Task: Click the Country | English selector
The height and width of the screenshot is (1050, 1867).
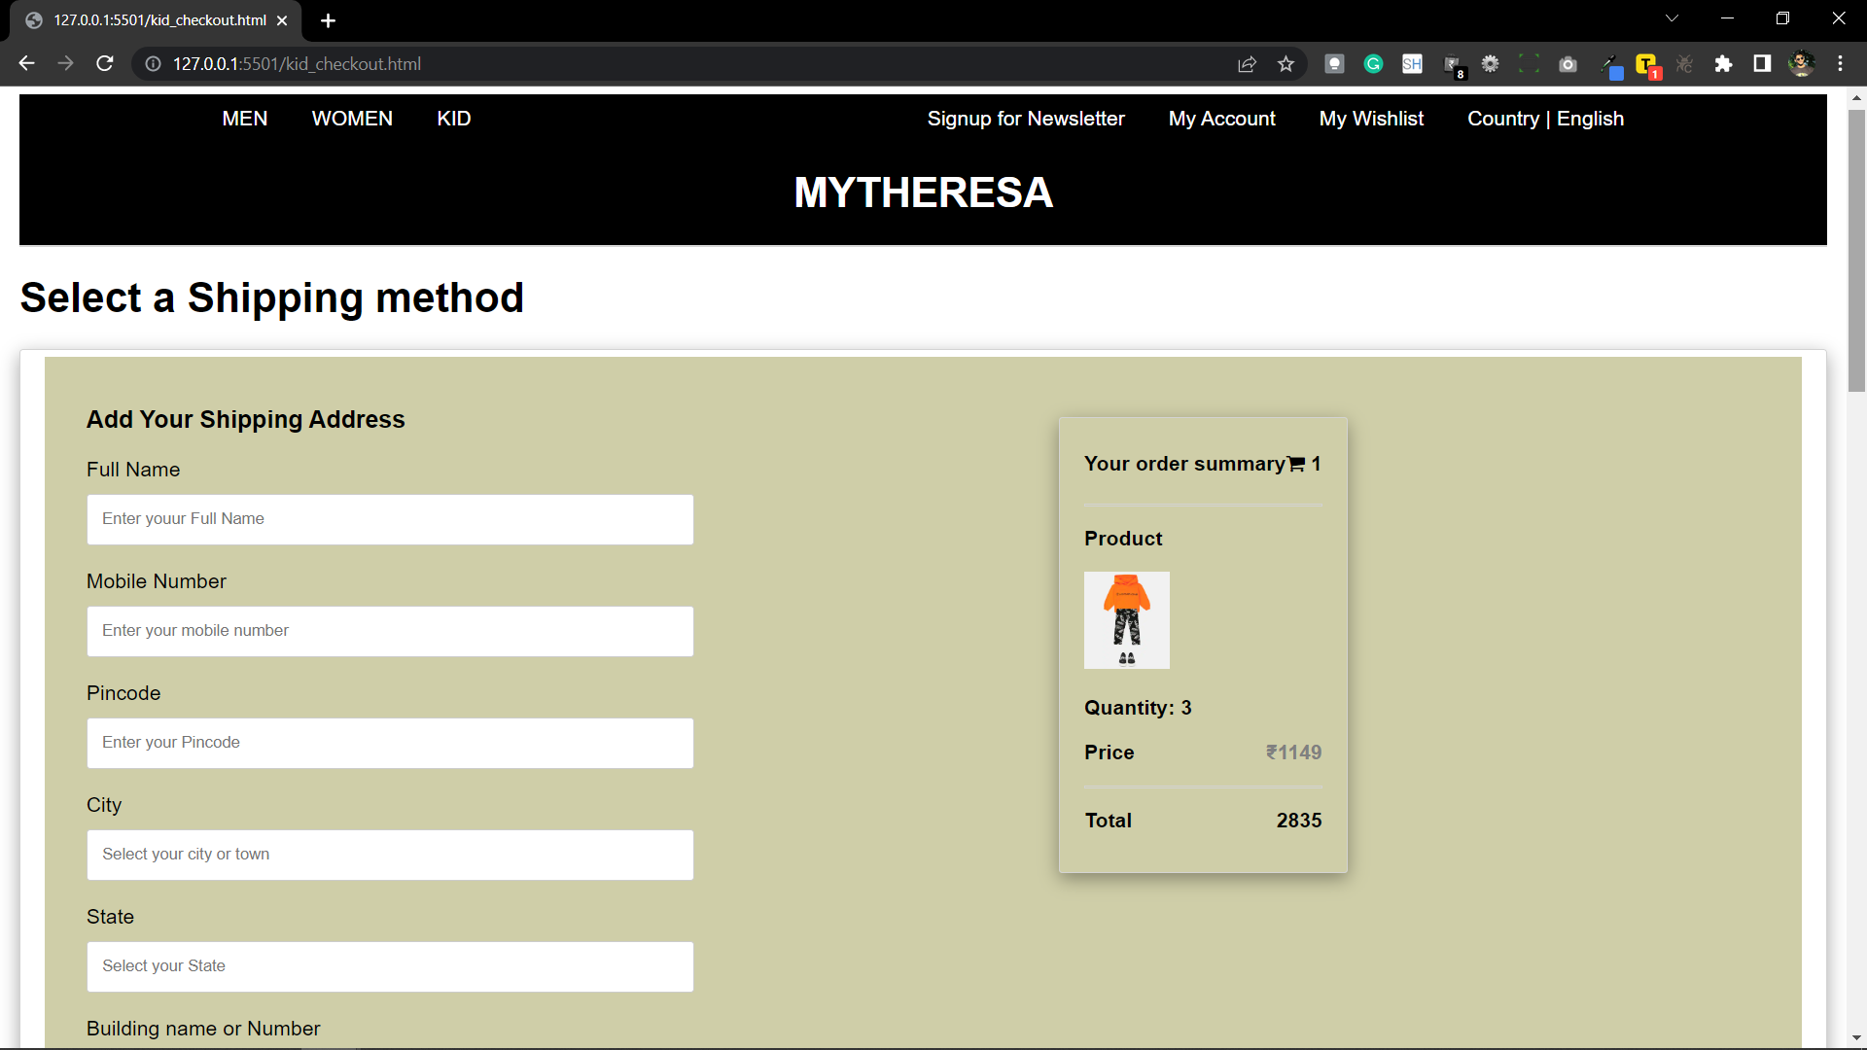Action: [1545, 119]
